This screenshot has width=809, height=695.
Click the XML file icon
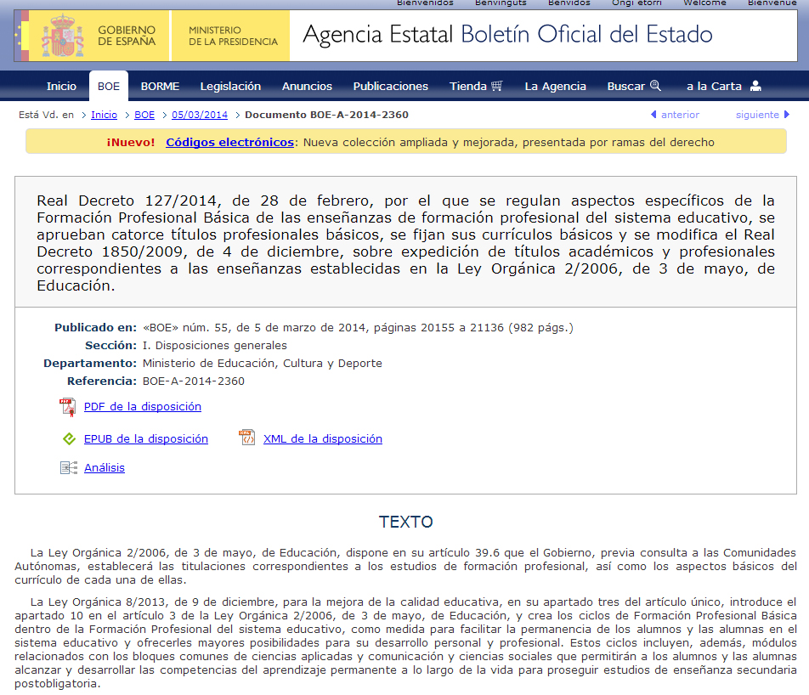click(x=247, y=438)
